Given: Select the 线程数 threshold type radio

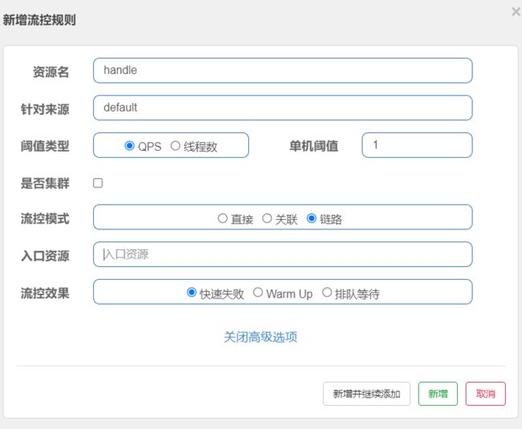Looking at the screenshot, I should (x=175, y=146).
